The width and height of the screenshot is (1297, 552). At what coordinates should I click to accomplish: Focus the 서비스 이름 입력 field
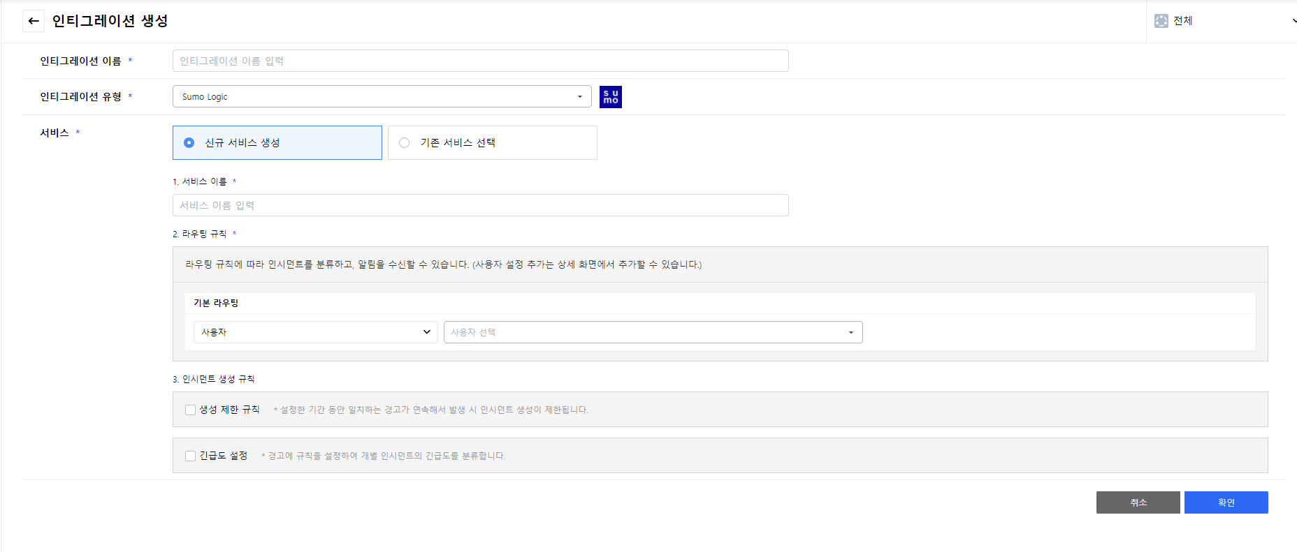(x=480, y=206)
